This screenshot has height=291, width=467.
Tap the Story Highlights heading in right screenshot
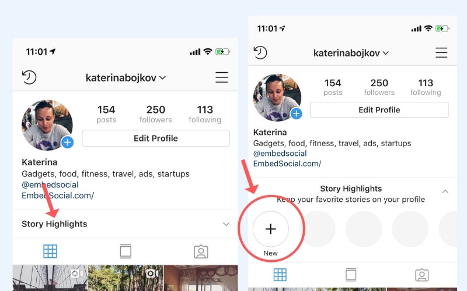(351, 189)
